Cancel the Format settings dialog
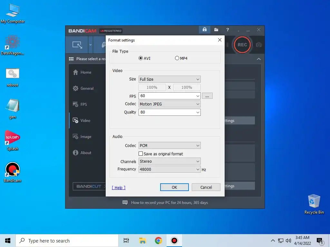 pos(206,187)
